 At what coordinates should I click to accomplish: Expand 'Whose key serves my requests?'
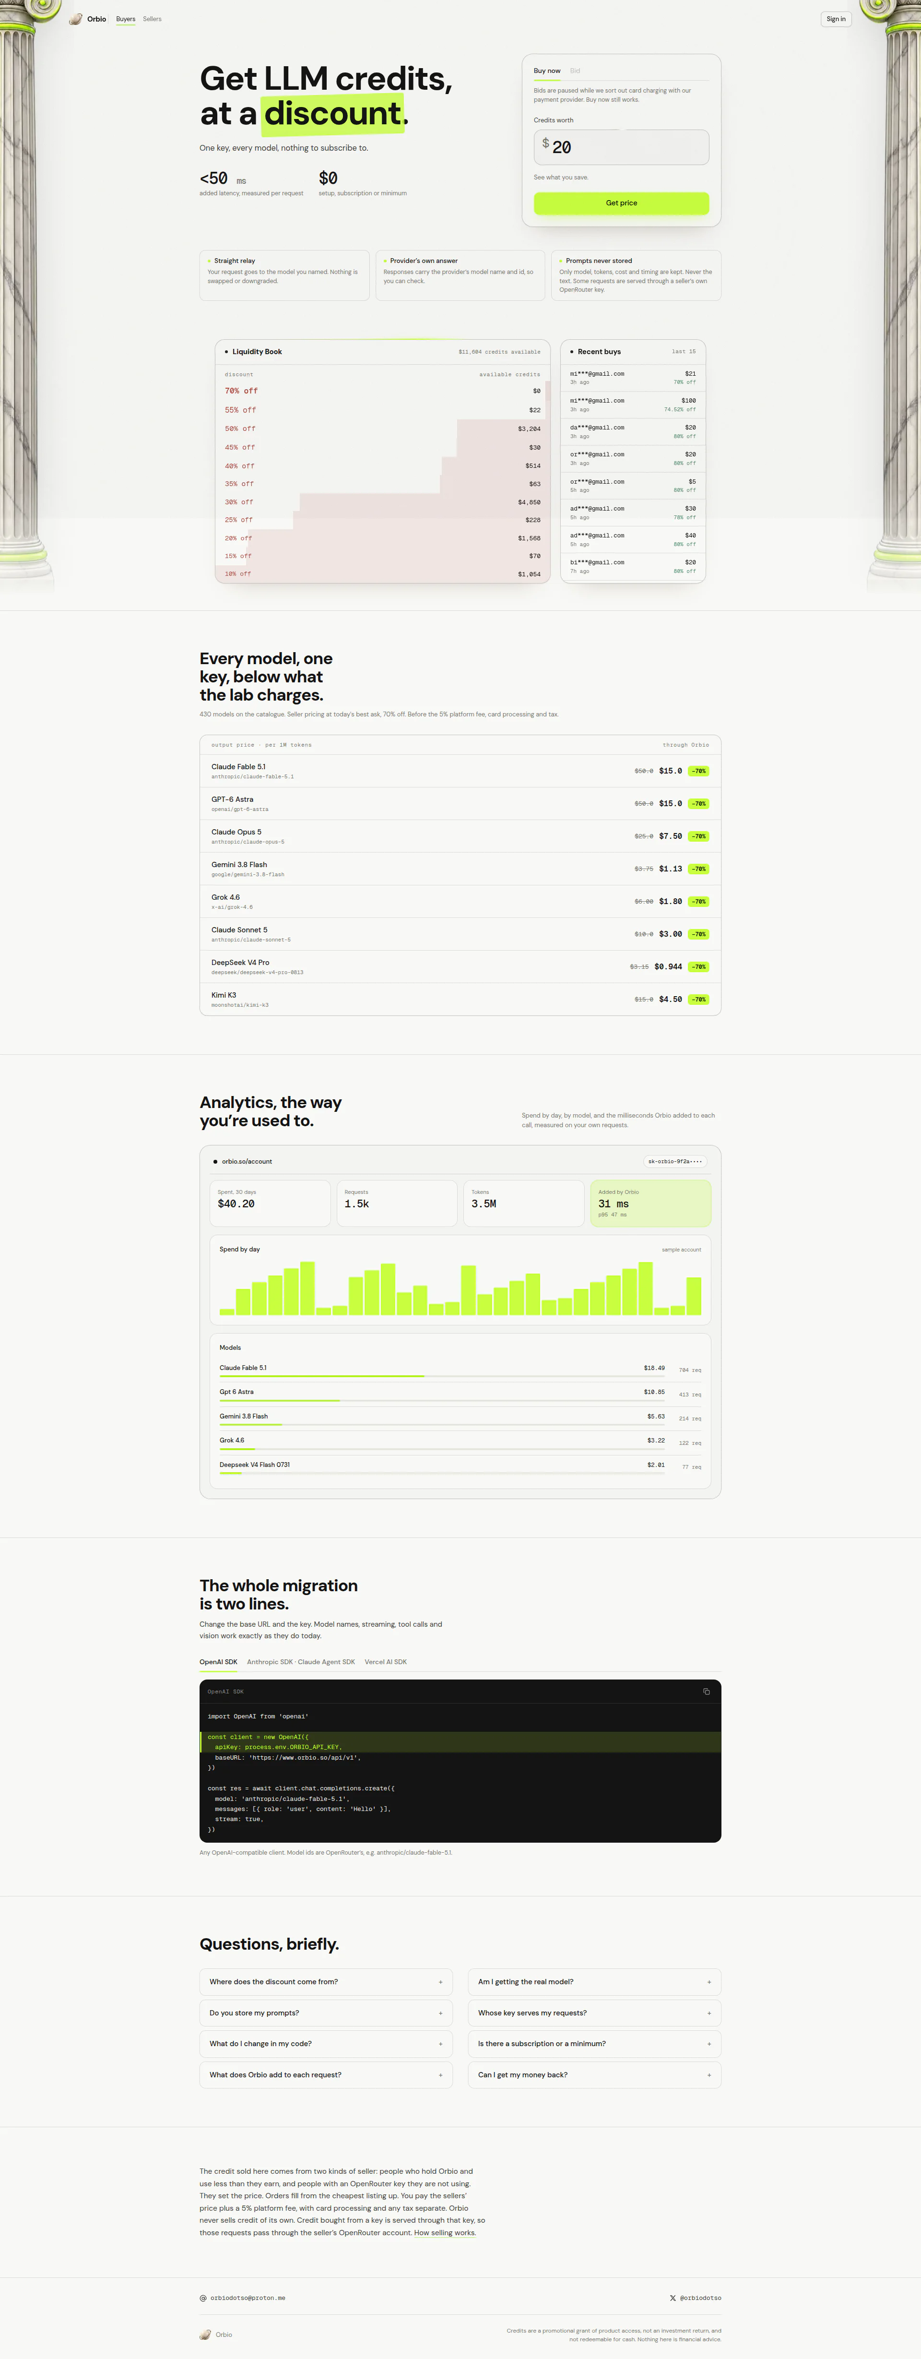(x=594, y=2013)
